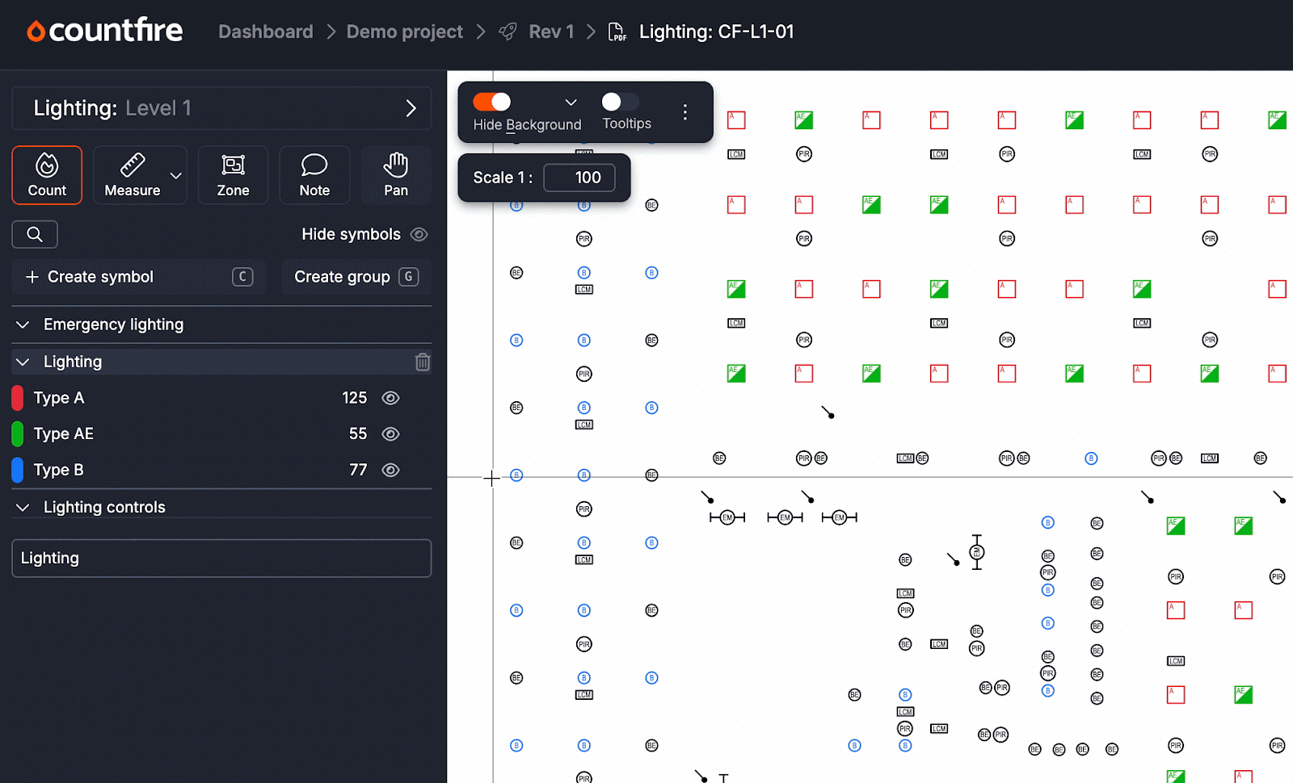Toggle visibility of Type A symbols
Screen dimensions: 1293x783
click(x=390, y=398)
